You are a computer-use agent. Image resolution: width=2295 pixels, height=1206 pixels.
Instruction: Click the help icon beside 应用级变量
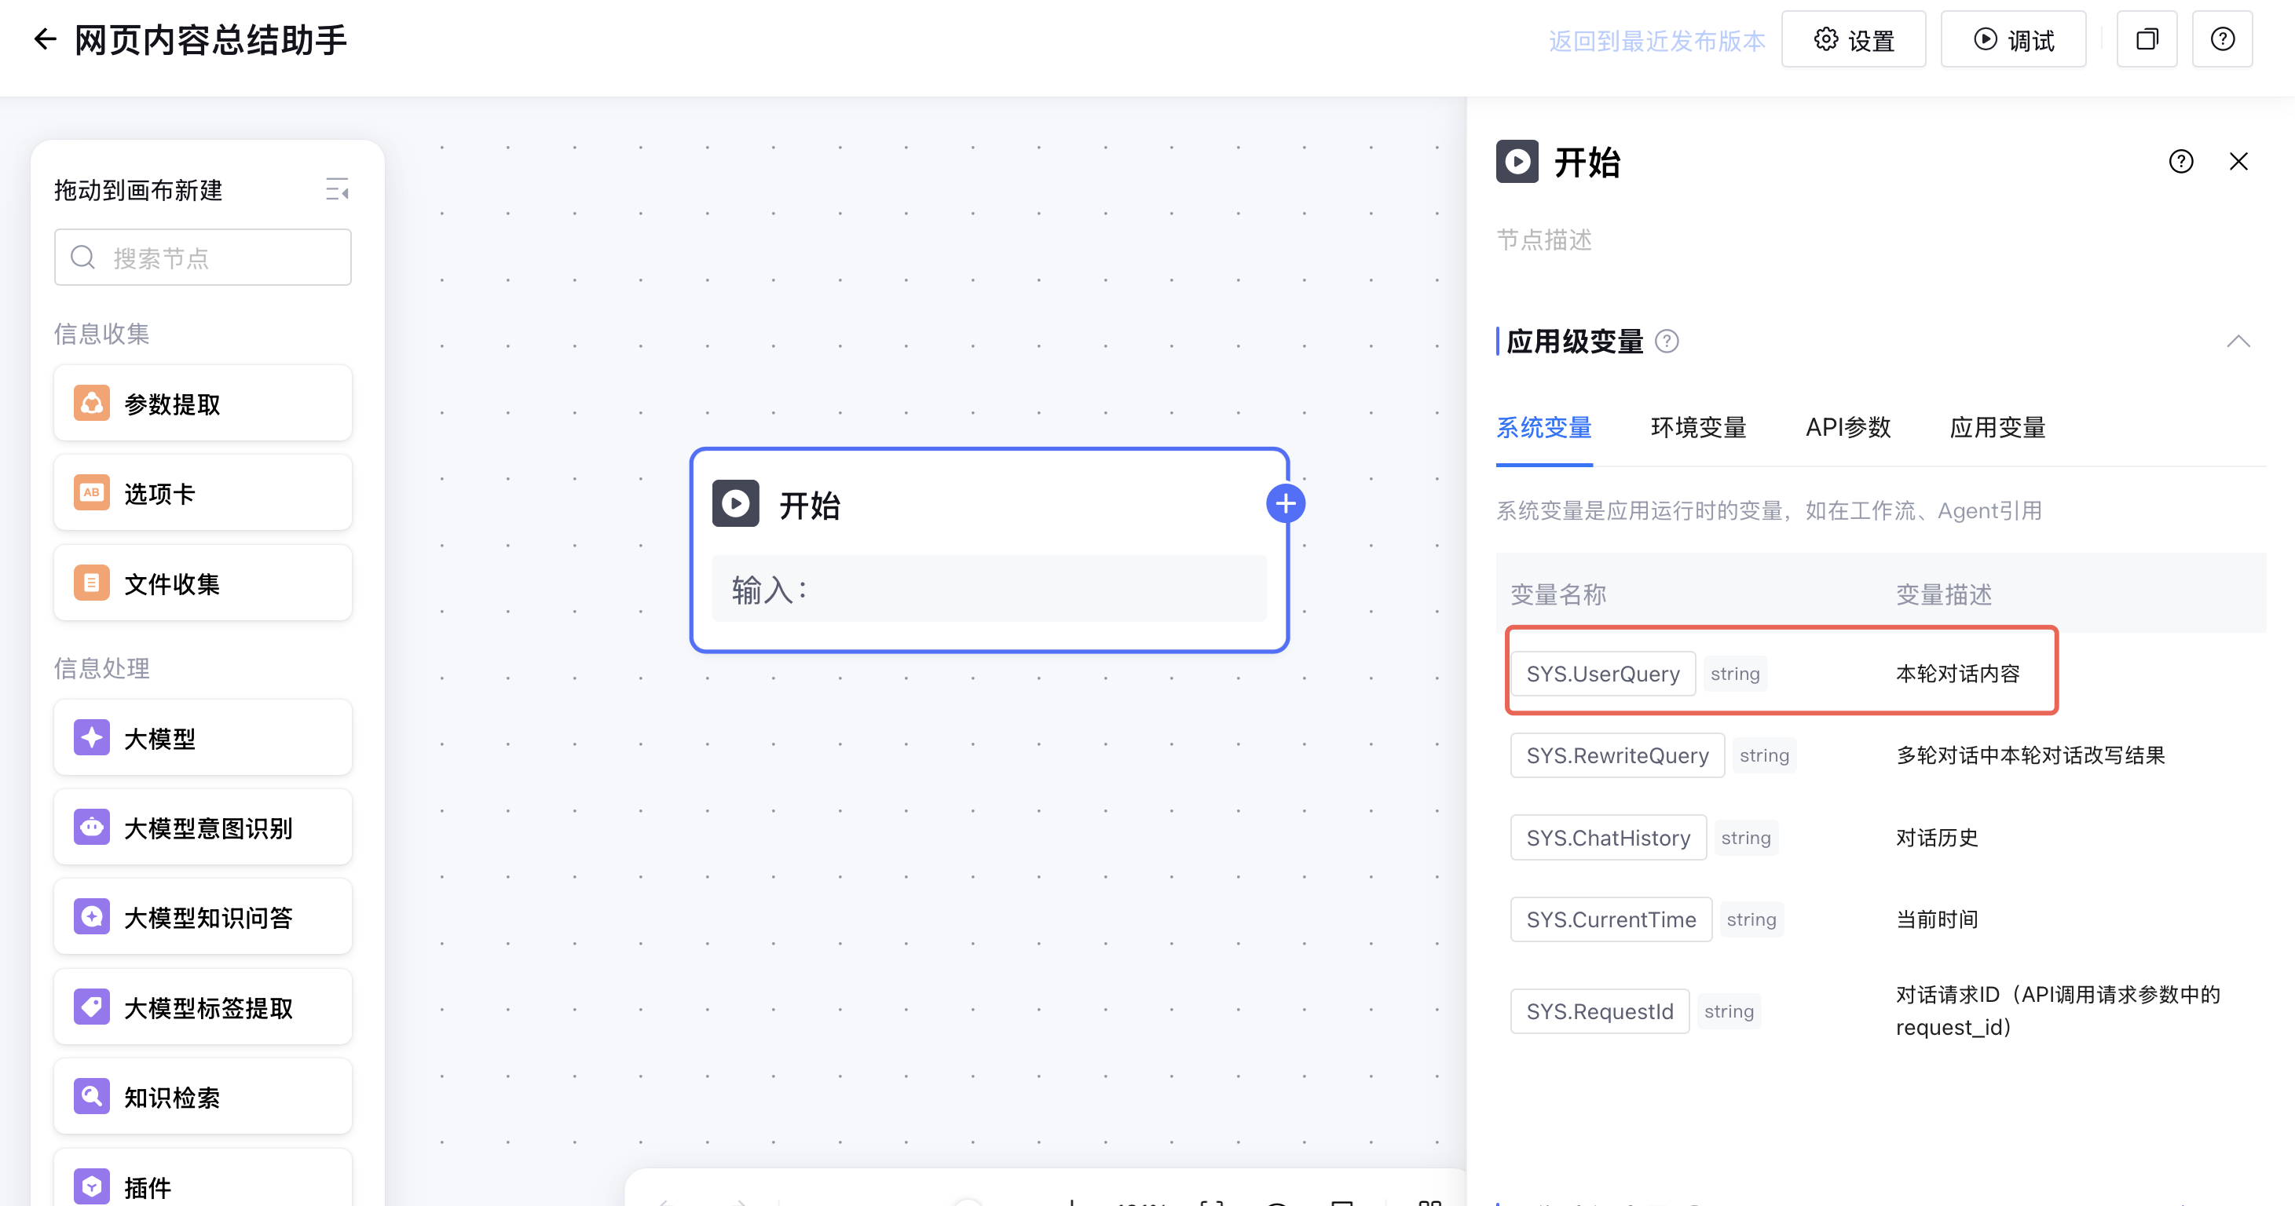pyautogui.click(x=1666, y=341)
